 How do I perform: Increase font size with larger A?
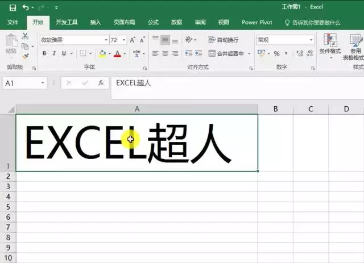tap(133, 40)
